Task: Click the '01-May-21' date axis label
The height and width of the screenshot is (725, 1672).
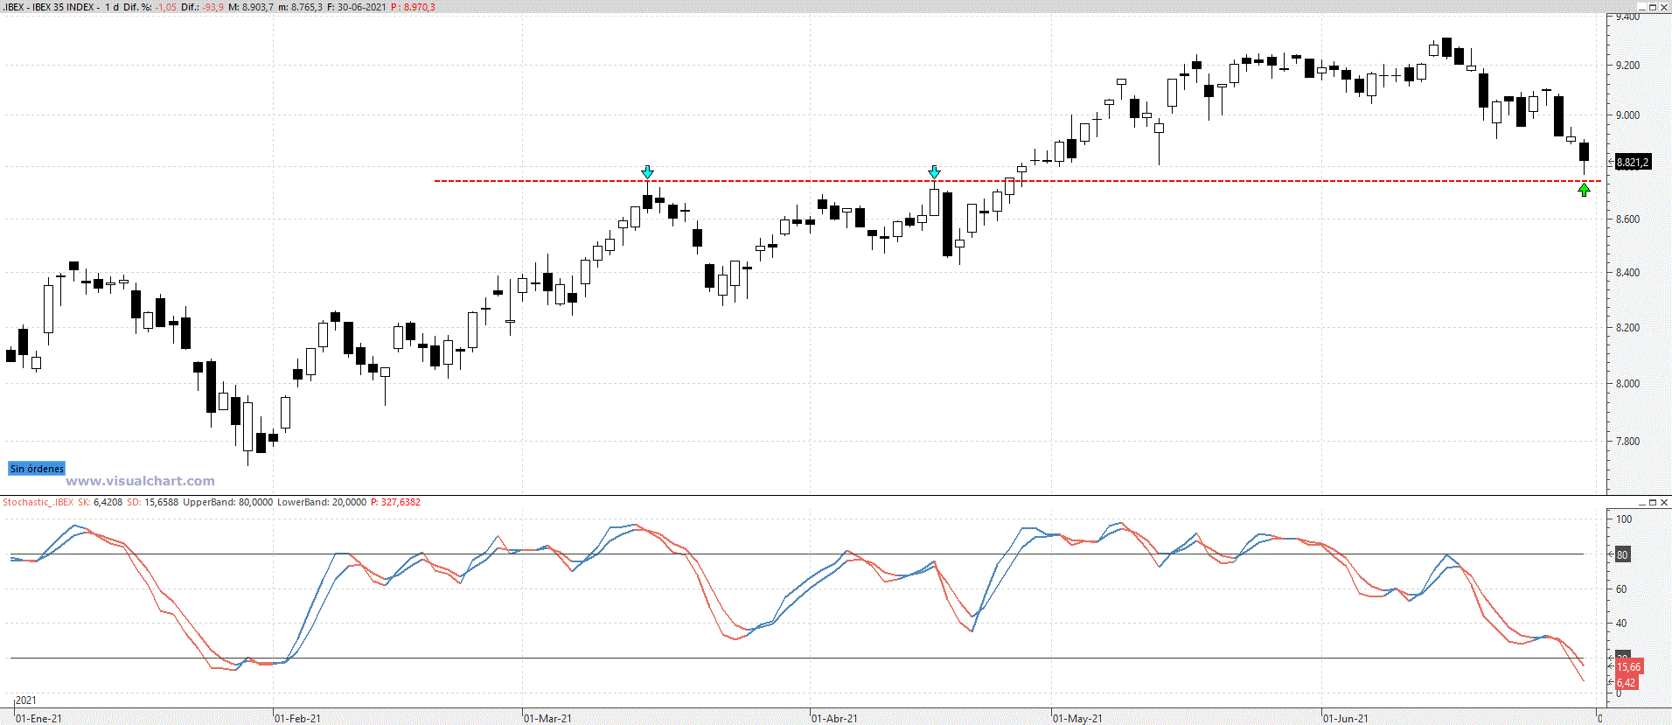Action: (1078, 719)
